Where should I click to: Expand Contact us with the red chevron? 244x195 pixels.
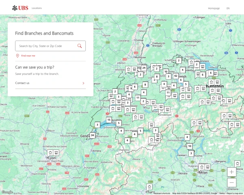click(x=83, y=83)
